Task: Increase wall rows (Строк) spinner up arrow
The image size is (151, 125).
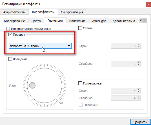Action: [139, 45]
